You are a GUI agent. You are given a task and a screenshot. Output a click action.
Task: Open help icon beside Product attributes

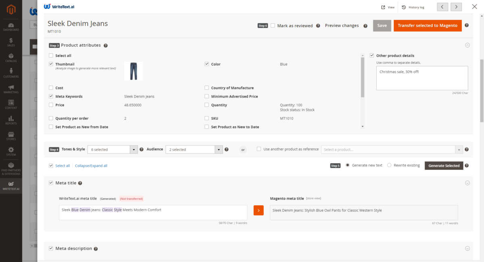coord(106,46)
